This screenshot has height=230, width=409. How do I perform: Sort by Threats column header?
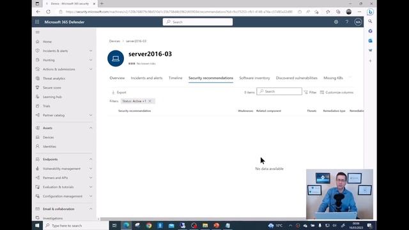point(311,111)
